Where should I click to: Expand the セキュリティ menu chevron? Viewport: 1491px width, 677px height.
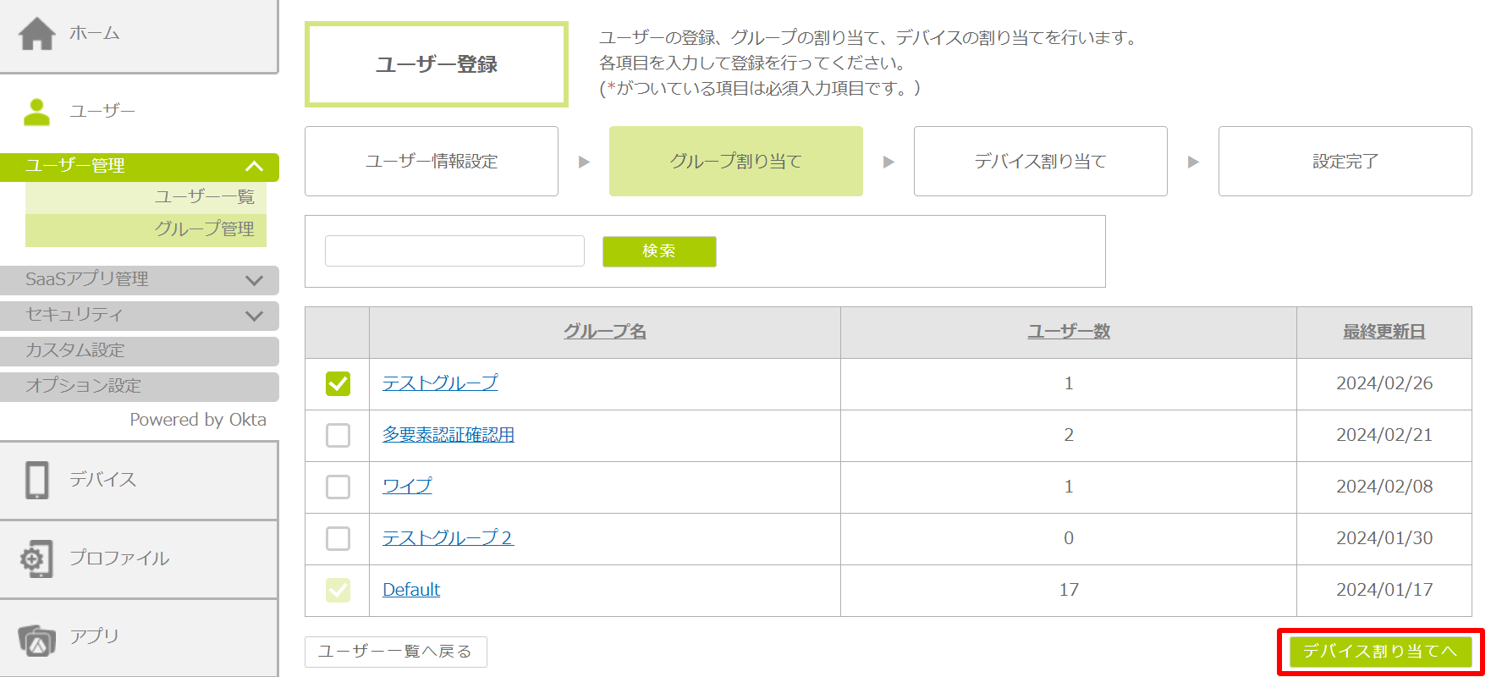tap(254, 316)
